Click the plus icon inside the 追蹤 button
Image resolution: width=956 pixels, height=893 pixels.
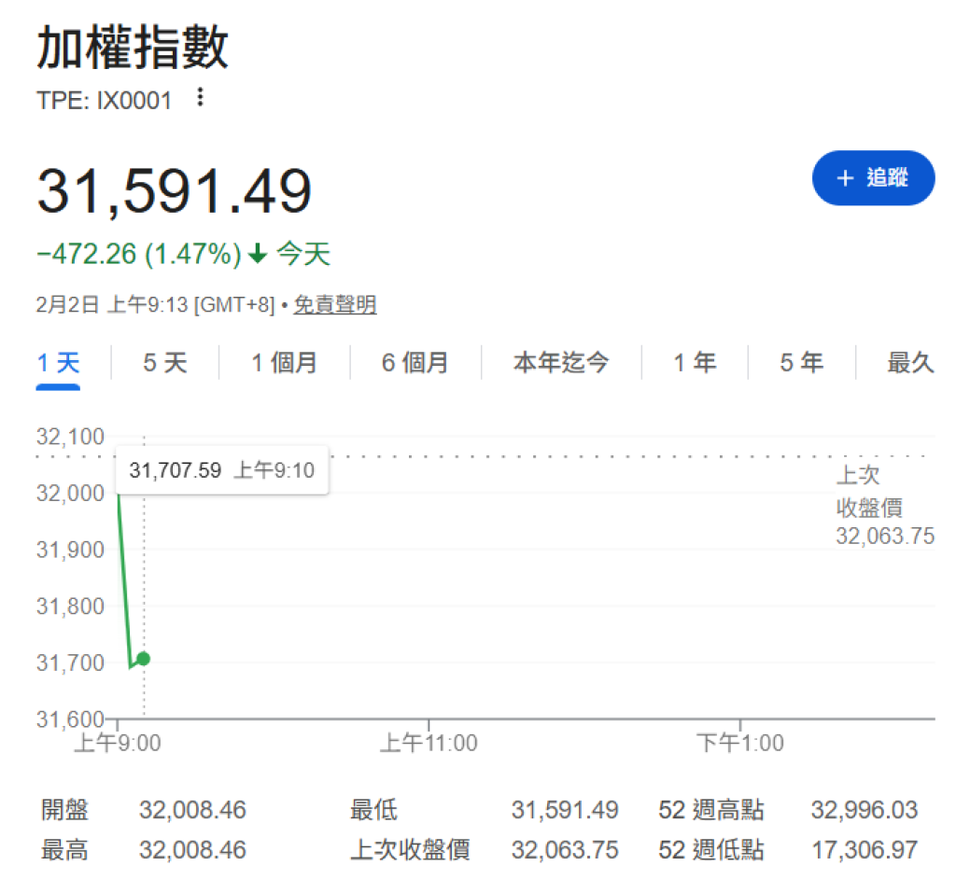(x=845, y=178)
